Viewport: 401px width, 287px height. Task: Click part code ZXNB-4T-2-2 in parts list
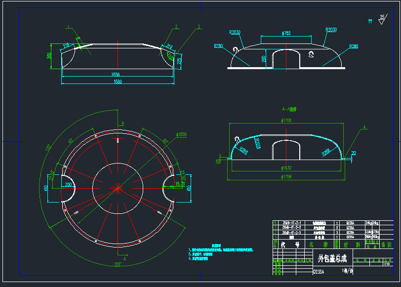[x=291, y=227]
